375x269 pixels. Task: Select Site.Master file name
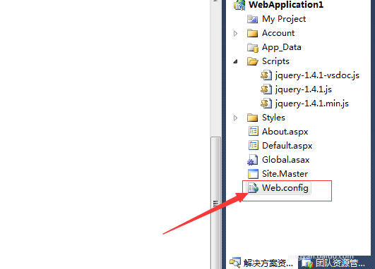pyautogui.click(x=285, y=174)
